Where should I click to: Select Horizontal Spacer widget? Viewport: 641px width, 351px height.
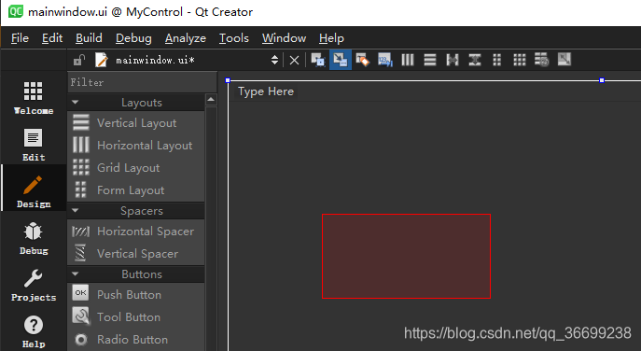point(135,232)
